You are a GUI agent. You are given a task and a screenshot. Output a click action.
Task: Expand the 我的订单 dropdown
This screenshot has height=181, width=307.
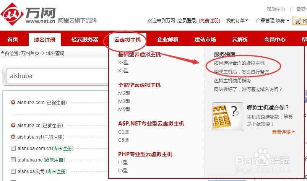point(237,20)
